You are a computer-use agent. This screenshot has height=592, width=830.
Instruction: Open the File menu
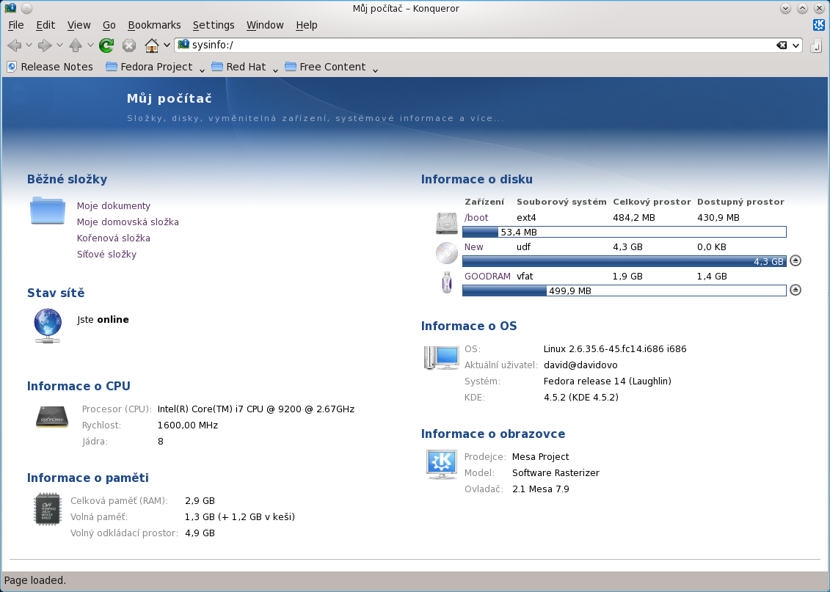click(x=16, y=25)
